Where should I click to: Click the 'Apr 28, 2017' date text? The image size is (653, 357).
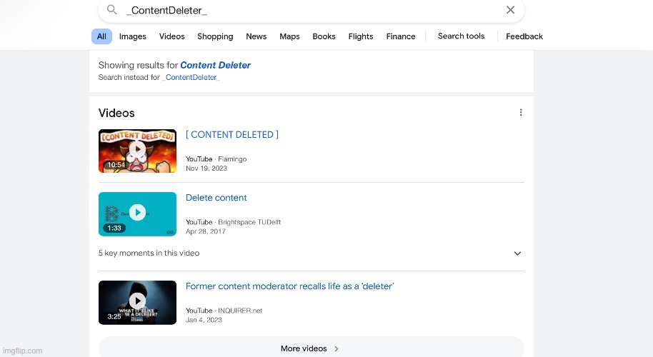pyautogui.click(x=205, y=231)
